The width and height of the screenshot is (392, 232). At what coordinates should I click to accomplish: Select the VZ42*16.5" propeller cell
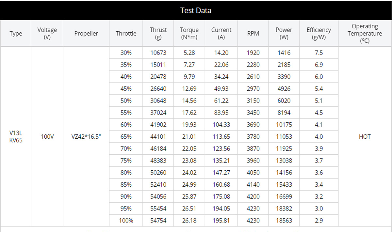[x=86, y=137]
